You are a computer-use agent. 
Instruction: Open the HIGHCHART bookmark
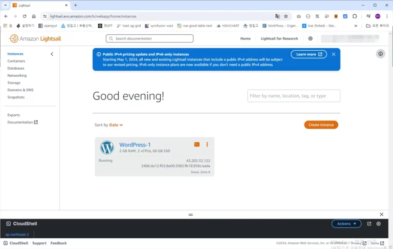tap(228, 26)
